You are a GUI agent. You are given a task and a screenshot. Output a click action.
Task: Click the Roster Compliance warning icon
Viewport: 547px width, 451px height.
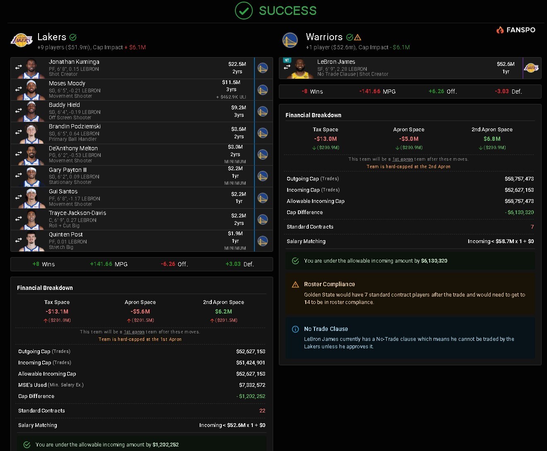tap(295, 285)
